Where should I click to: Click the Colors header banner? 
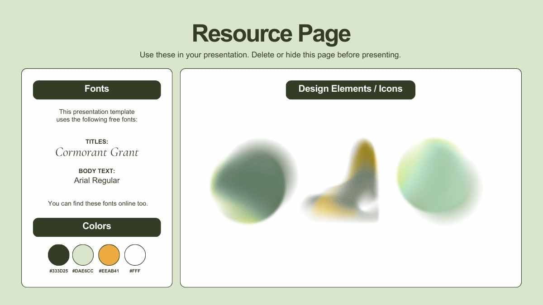[x=97, y=227]
